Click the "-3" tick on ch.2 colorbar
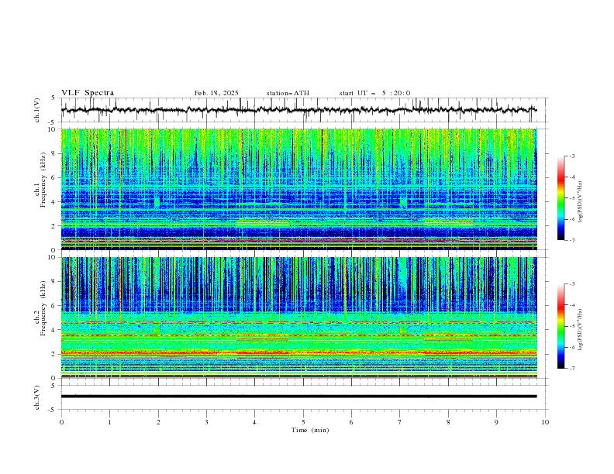Viewport: 614px width, 474px height. tap(572, 284)
